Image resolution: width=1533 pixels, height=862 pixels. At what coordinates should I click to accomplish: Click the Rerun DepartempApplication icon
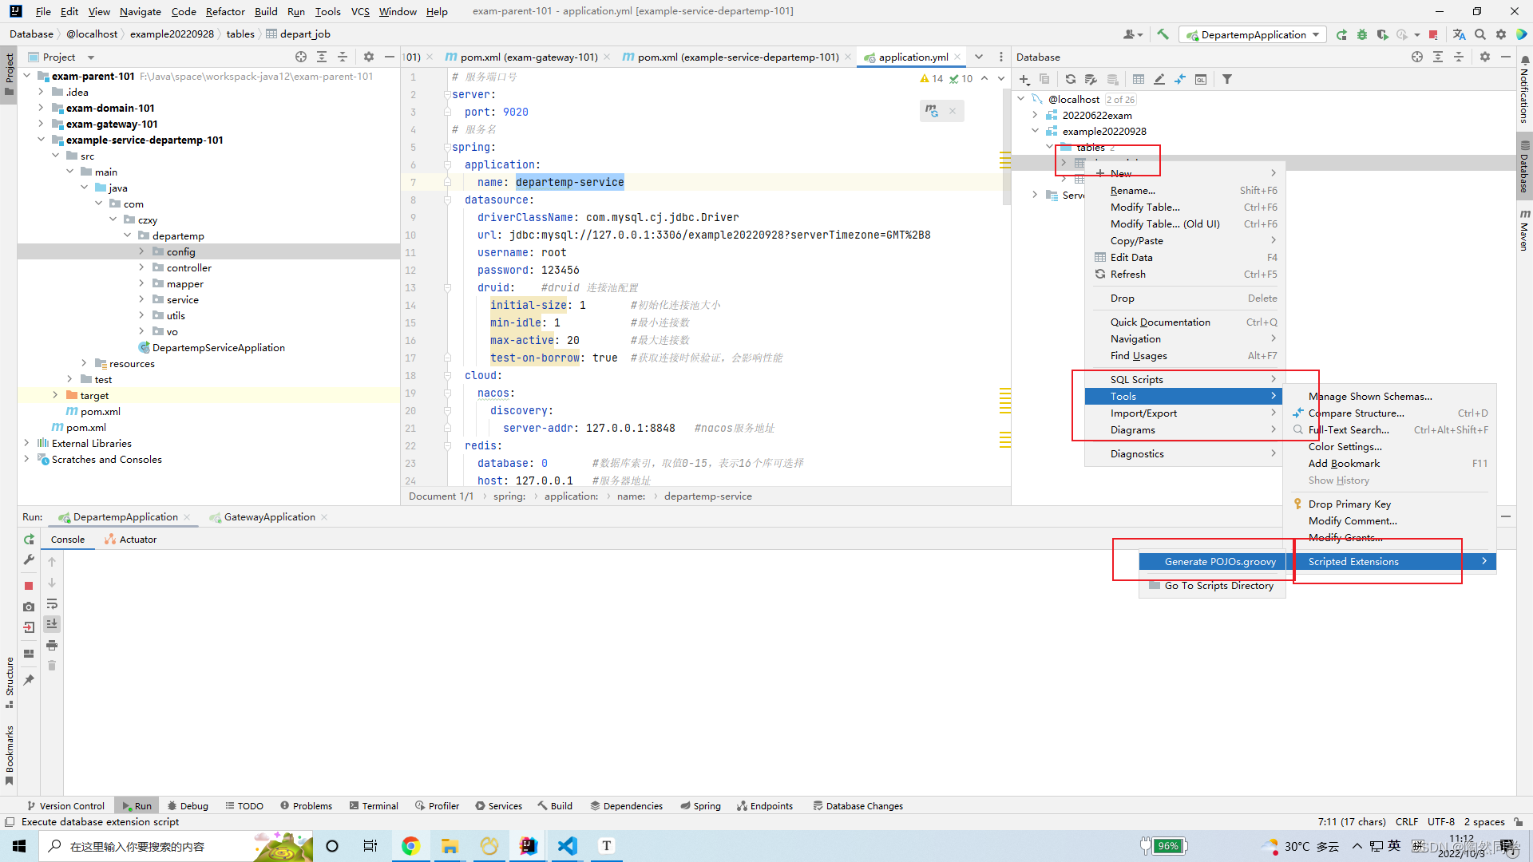29,540
